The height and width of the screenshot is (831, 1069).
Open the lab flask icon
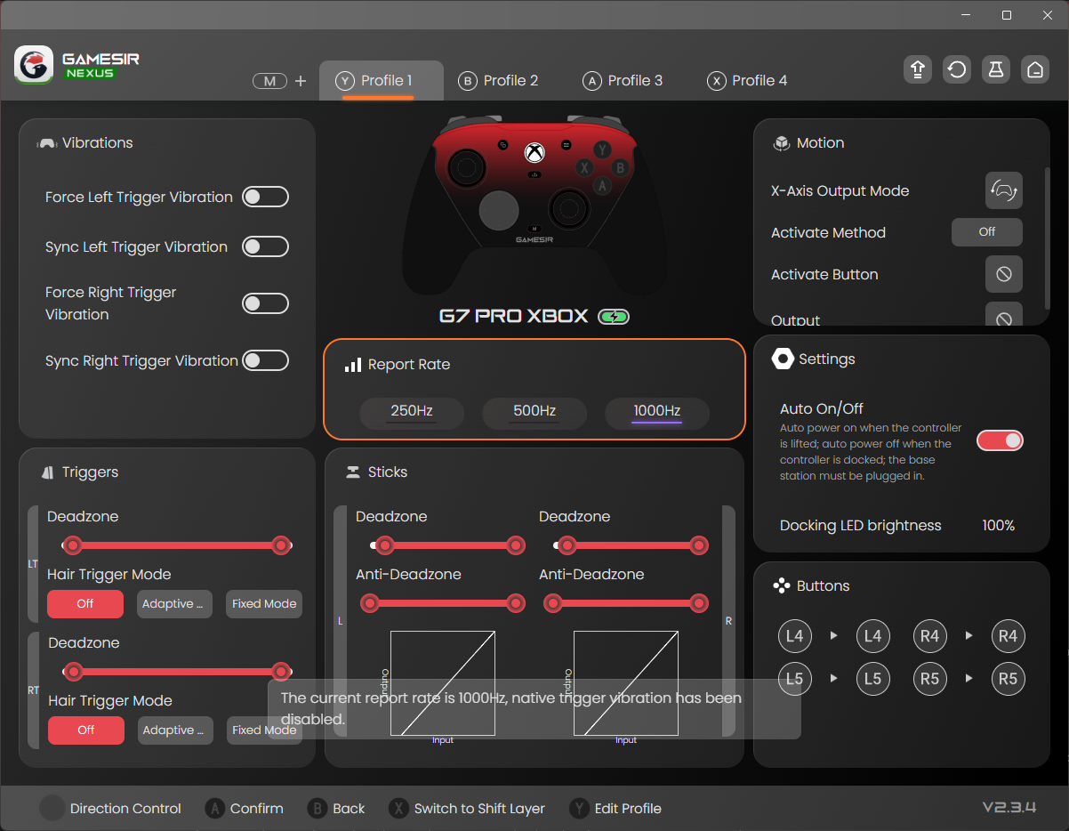click(995, 70)
